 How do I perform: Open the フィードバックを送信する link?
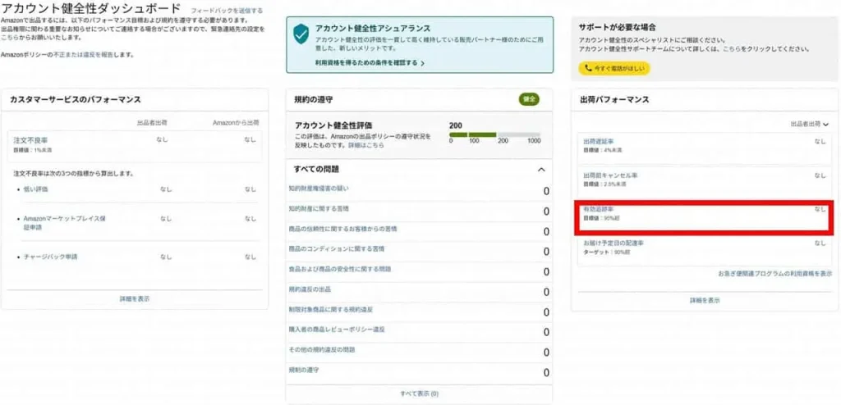227,11
